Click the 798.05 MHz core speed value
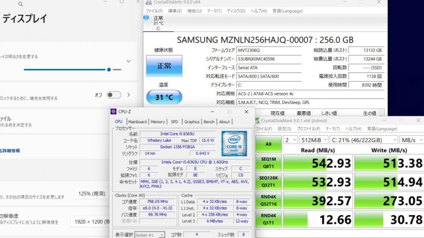This screenshot has width=424, height=238. [158, 202]
